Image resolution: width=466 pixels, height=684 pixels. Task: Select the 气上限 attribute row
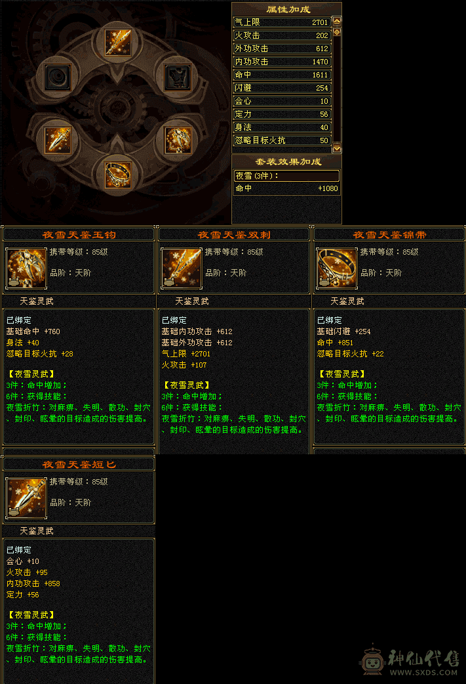tap(282, 22)
